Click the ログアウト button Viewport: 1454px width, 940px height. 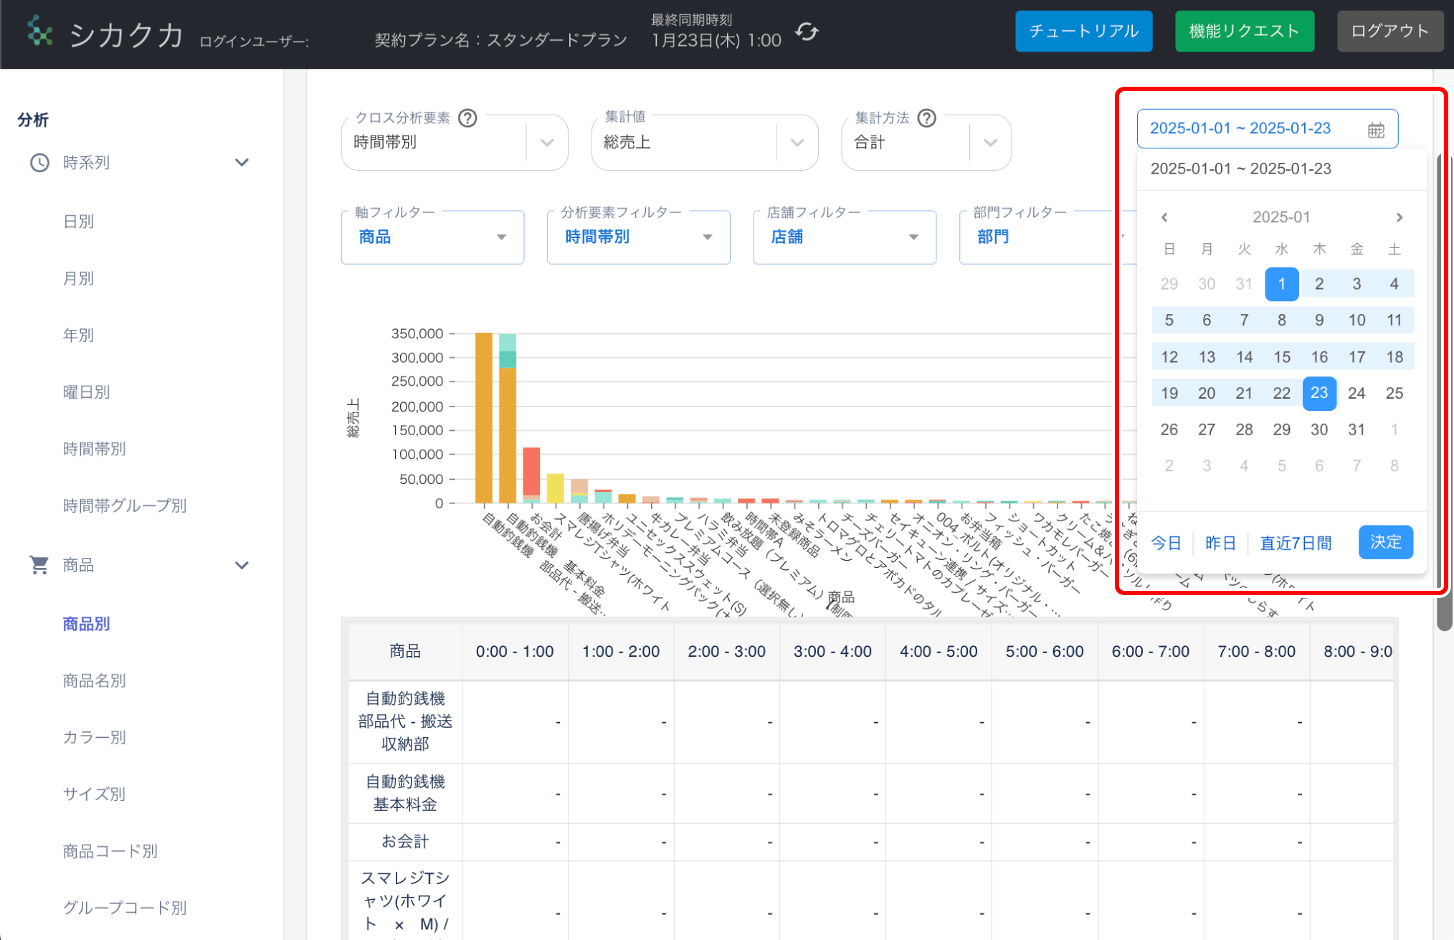[1389, 32]
